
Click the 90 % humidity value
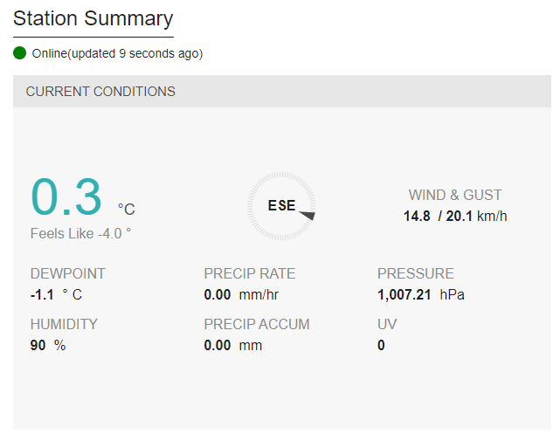[48, 346]
